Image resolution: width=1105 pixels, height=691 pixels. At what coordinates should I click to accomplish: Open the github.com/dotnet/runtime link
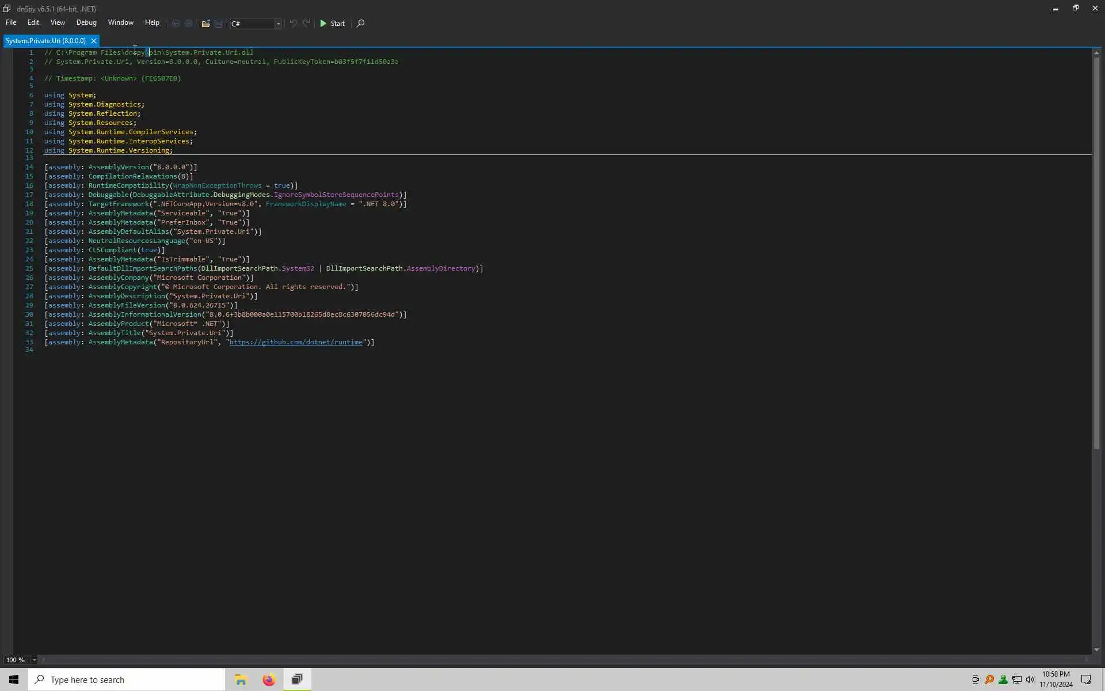coord(296,342)
